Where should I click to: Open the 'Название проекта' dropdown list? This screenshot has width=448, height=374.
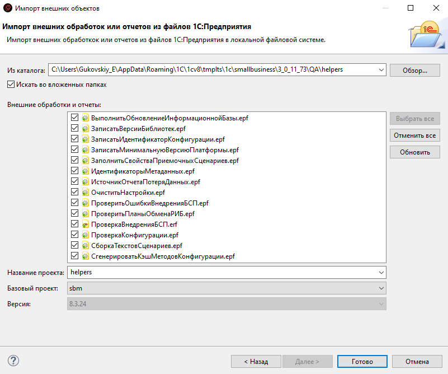381,272
